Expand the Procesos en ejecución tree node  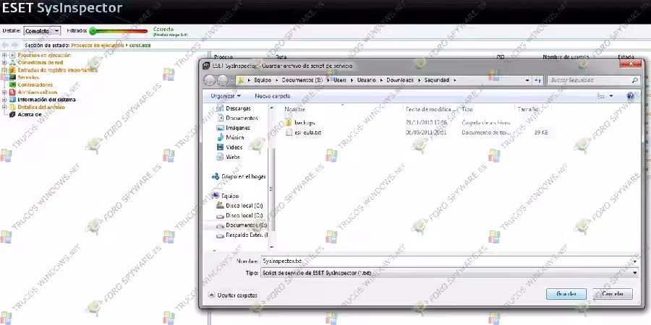click(x=4, y=55)
